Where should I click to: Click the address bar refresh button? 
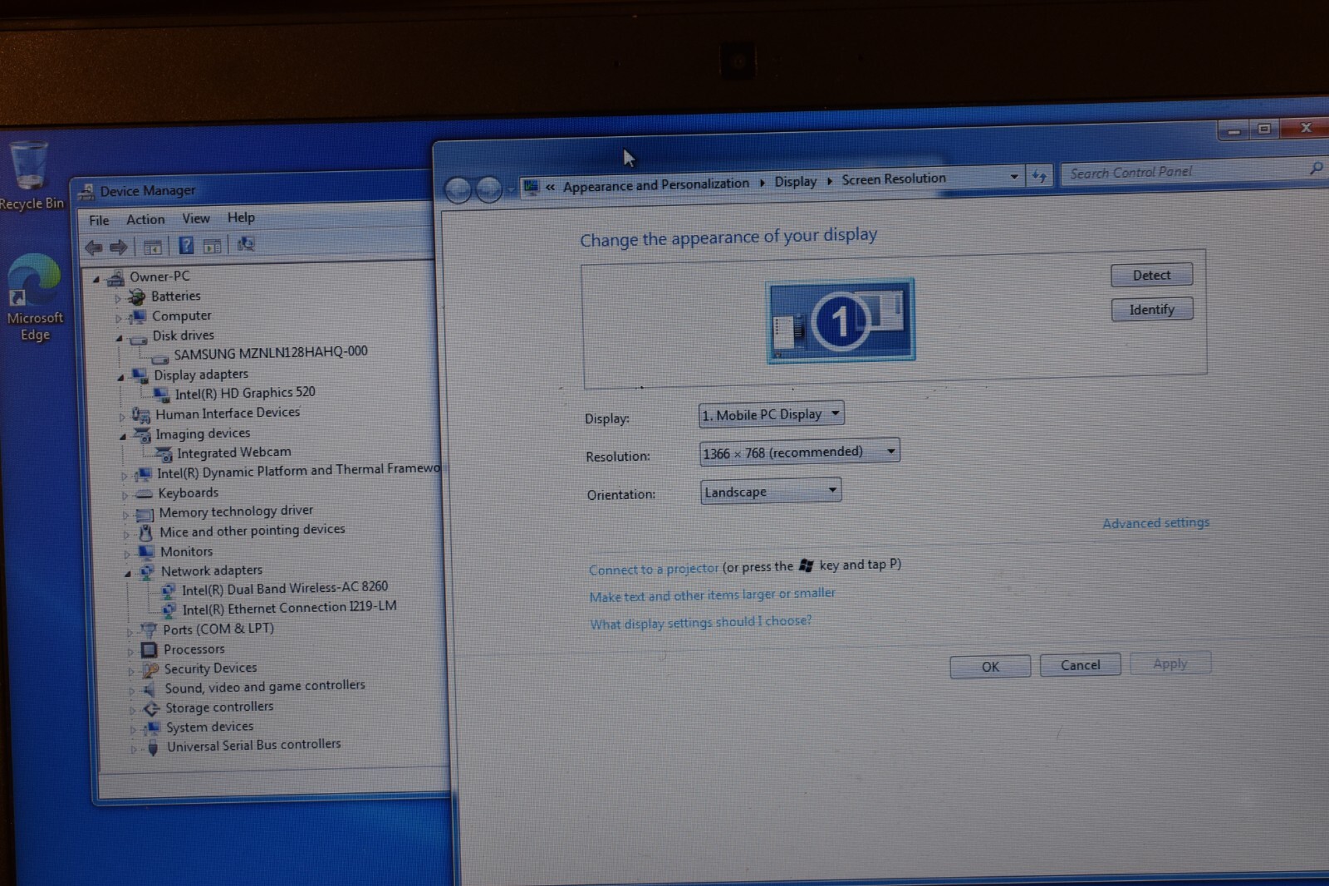(x=1039, y=175)
